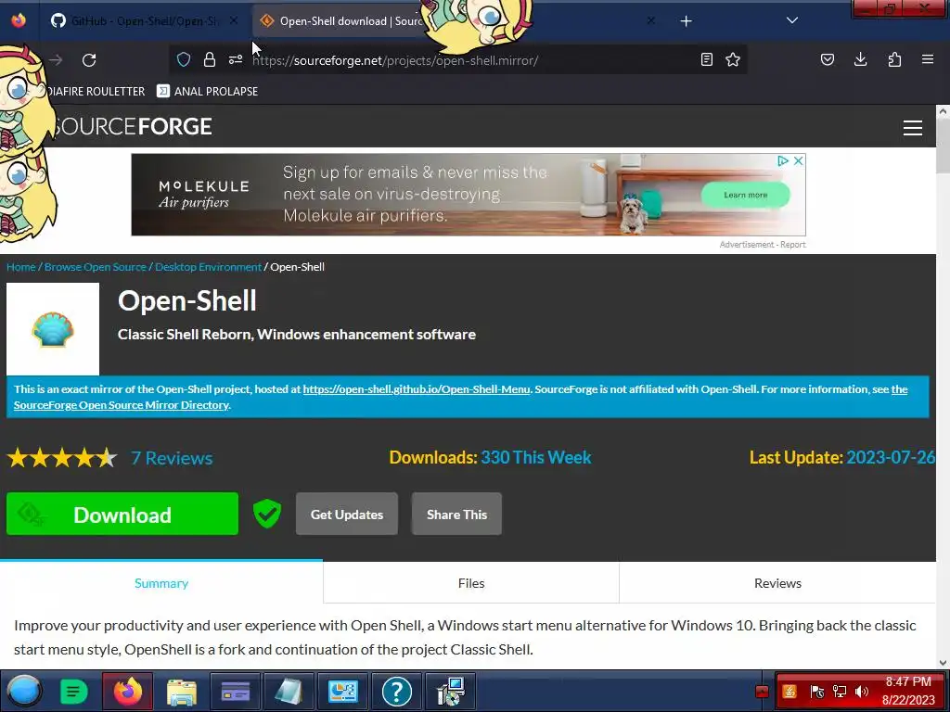Click the padlock site security icon
The image size is (950, 712).
tap(209, 59)
